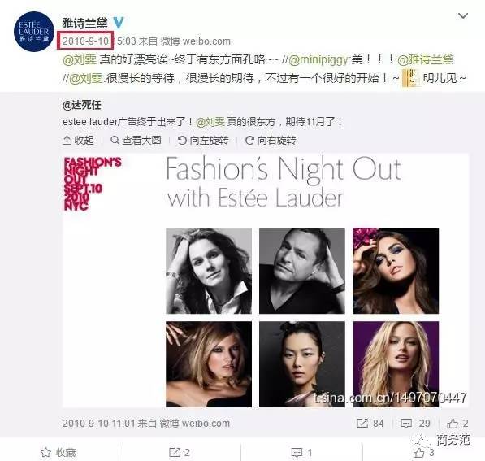Repost original post showing 84 shares
Screen dimensions: 485x461
[370, 424]
